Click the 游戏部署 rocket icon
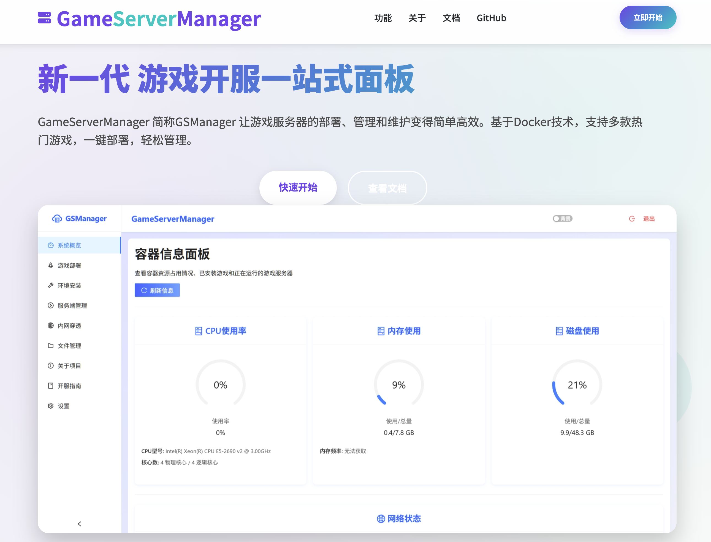Viewport: 711px width, 542px height. pos(51,265)
